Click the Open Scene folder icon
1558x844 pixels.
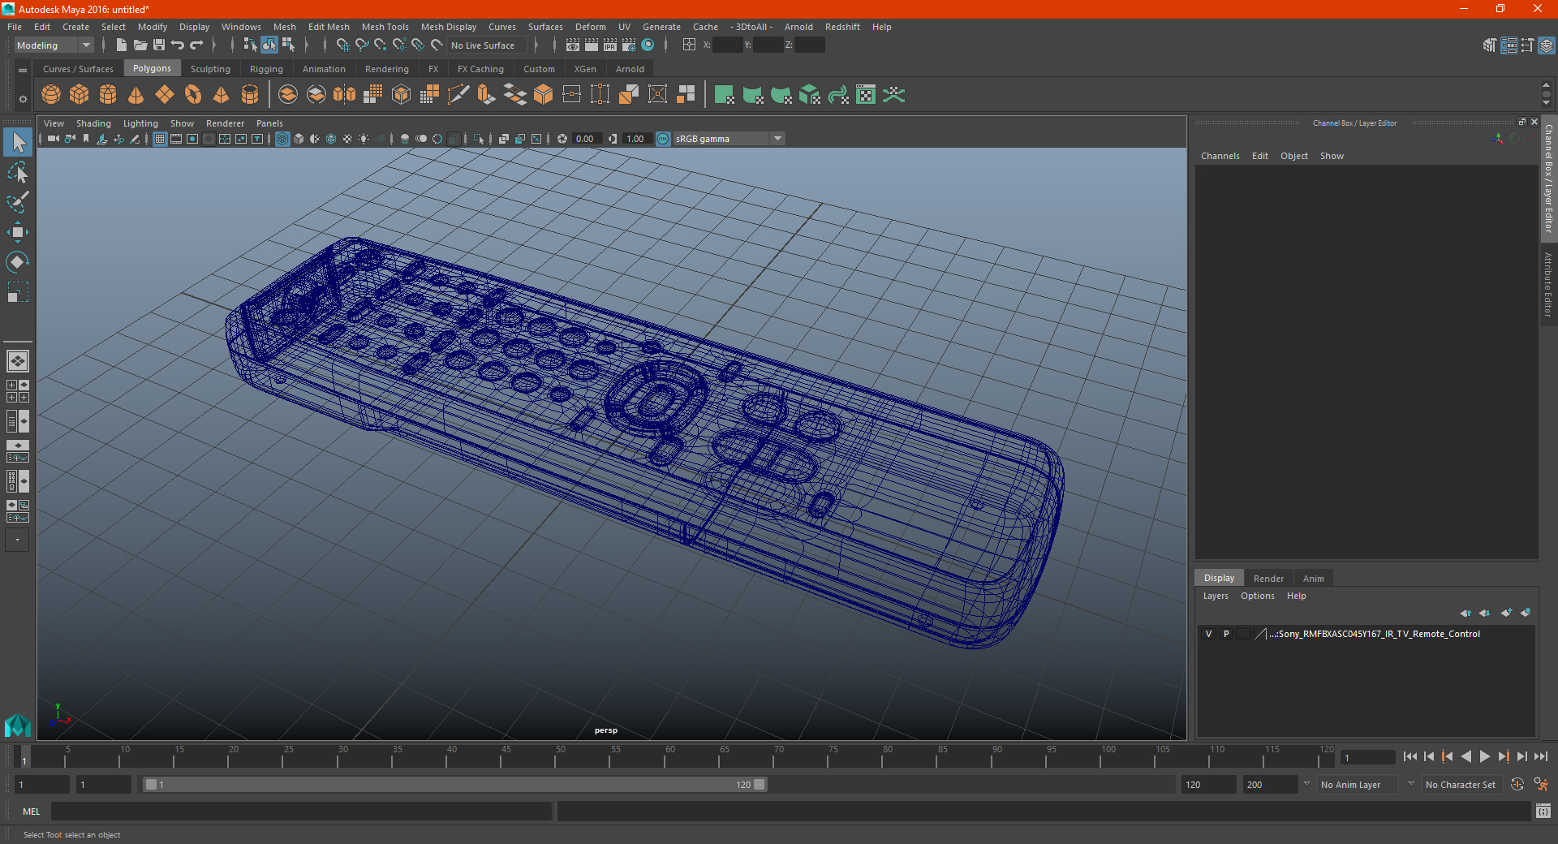point(140,45)
